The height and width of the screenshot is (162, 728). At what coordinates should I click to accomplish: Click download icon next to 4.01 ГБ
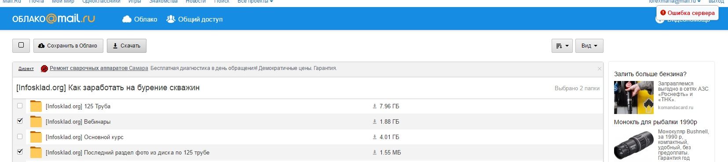pyautogui.click(x=375, y=137)
